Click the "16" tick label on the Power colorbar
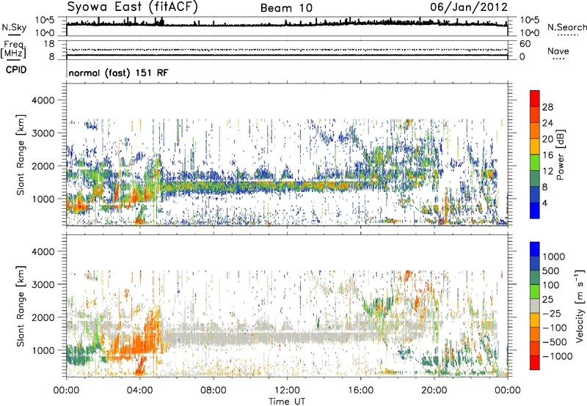This screenshot has width=587, height=406. pos(547,155)
